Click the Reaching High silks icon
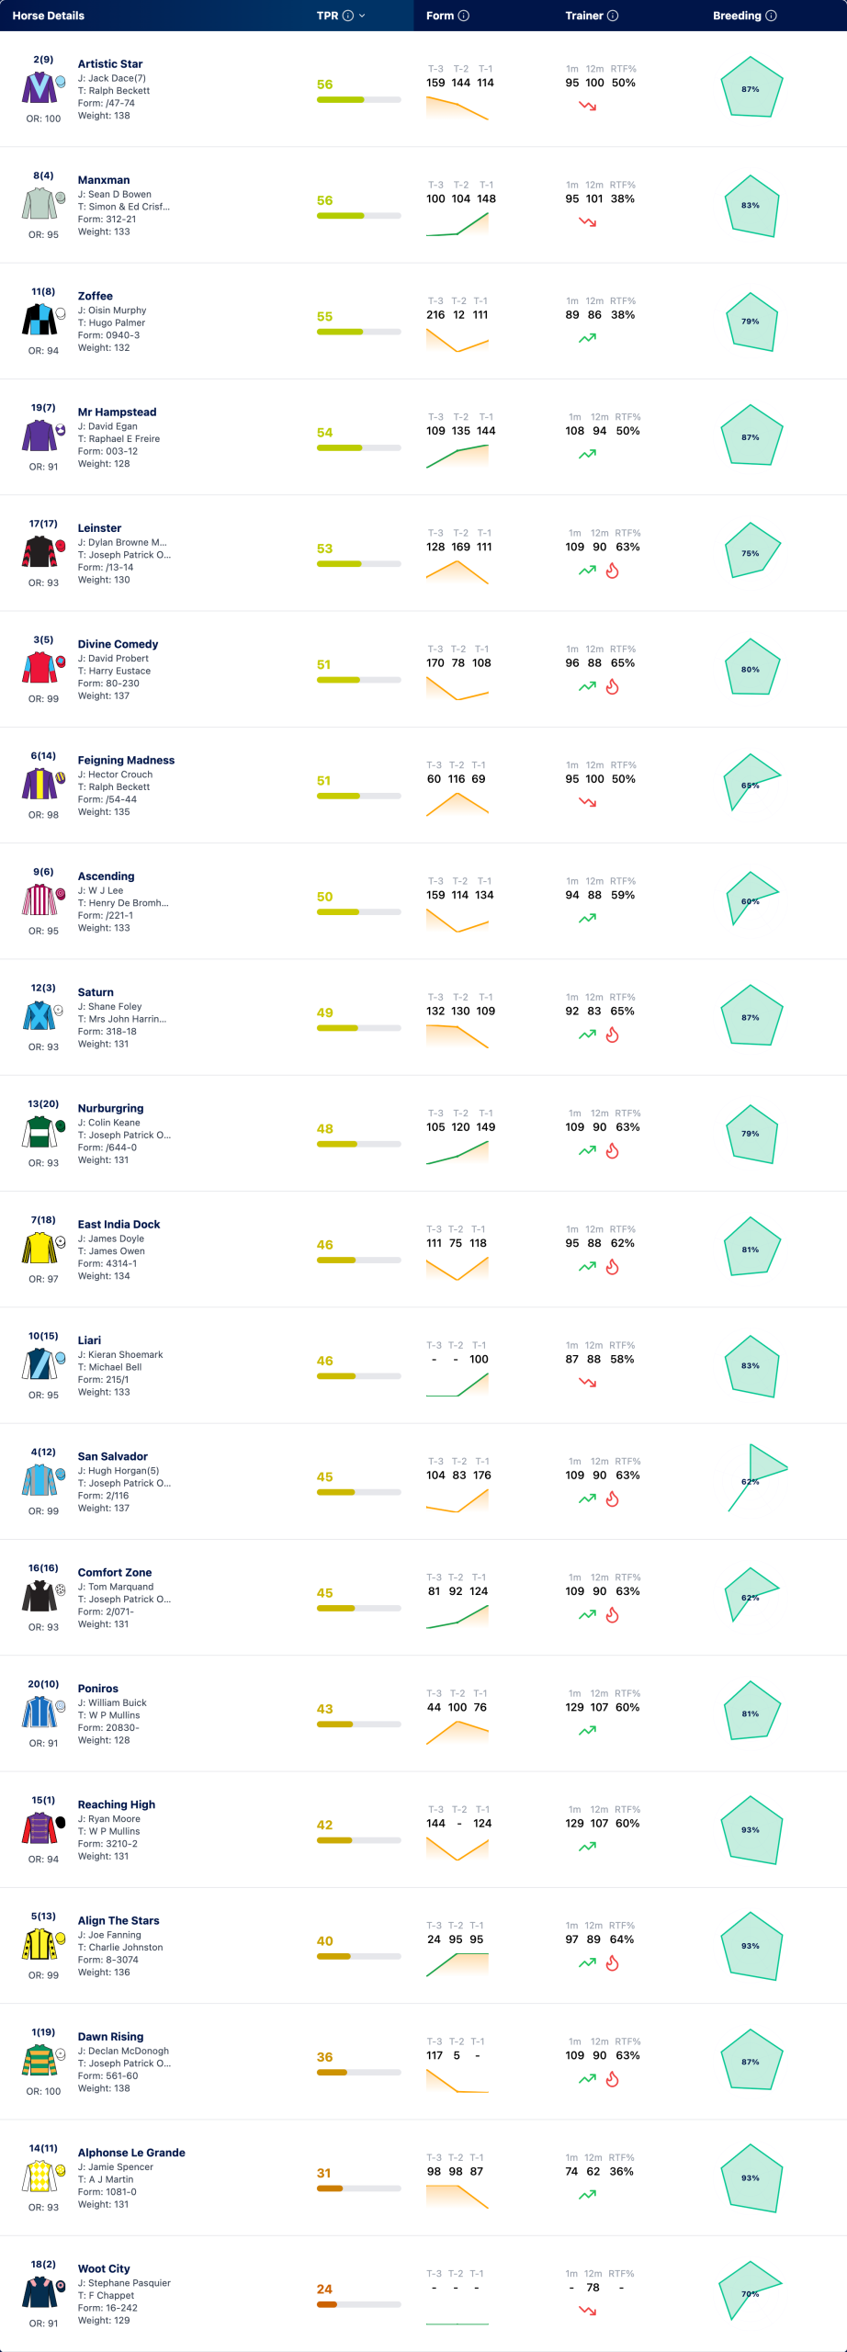The image size is (847, 2352). tap(39, 1827)
